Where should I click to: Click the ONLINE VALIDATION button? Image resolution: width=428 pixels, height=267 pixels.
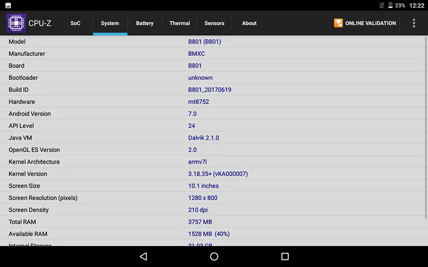coord(365,23)
